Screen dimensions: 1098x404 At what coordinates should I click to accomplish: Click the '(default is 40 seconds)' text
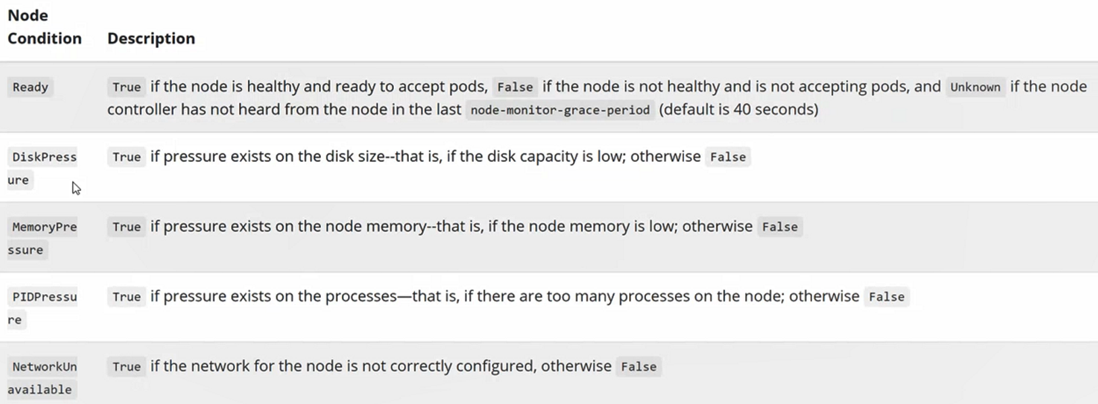[x=739, y=109]
